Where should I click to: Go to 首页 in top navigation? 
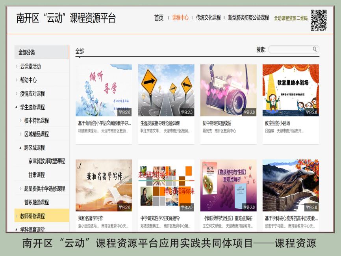[x=159, y=18]
